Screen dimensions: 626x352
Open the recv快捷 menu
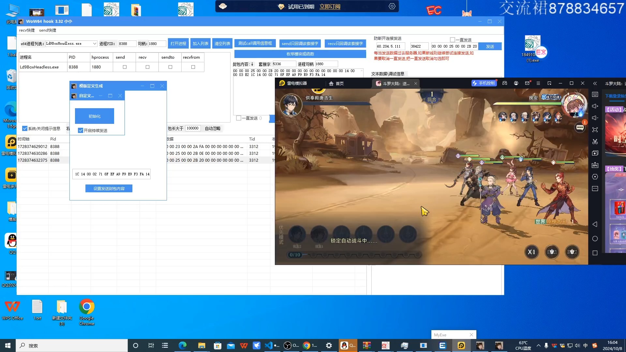(x=27, y=30)
